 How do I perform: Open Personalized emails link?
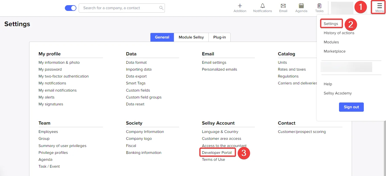(219, 69)
